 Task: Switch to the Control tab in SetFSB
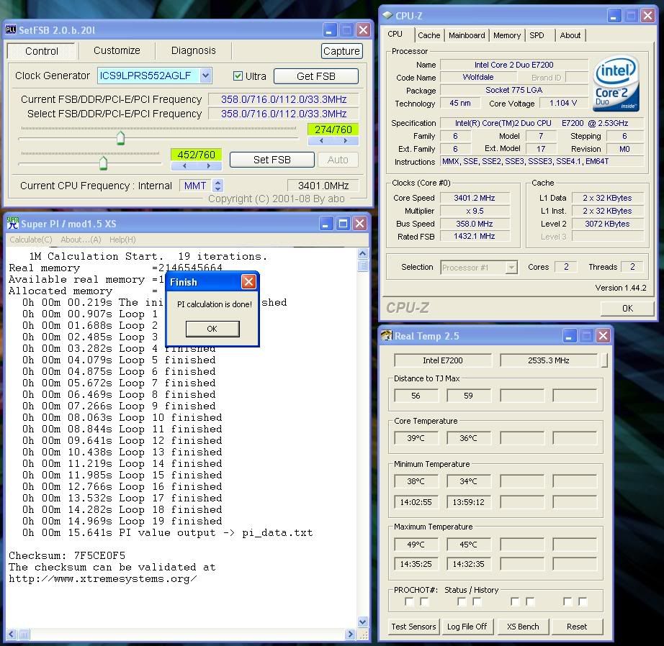41,51
